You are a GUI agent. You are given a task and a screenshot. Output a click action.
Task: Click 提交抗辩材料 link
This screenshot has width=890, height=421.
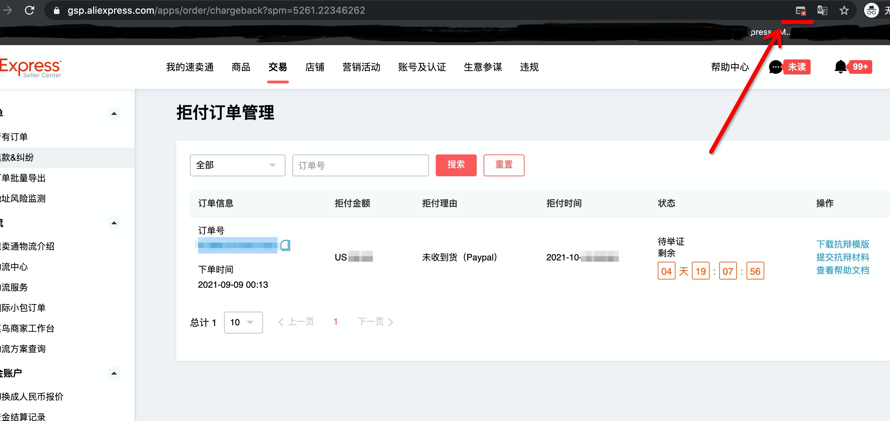click(x=842, y=257)
